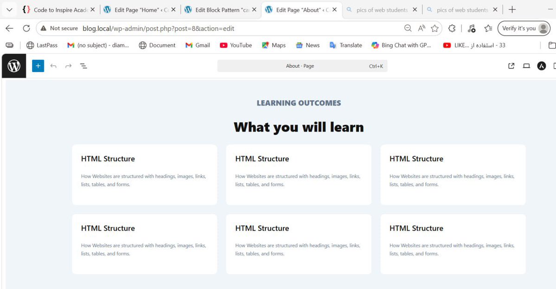Open the Favorites list star icon

point(488,28)
